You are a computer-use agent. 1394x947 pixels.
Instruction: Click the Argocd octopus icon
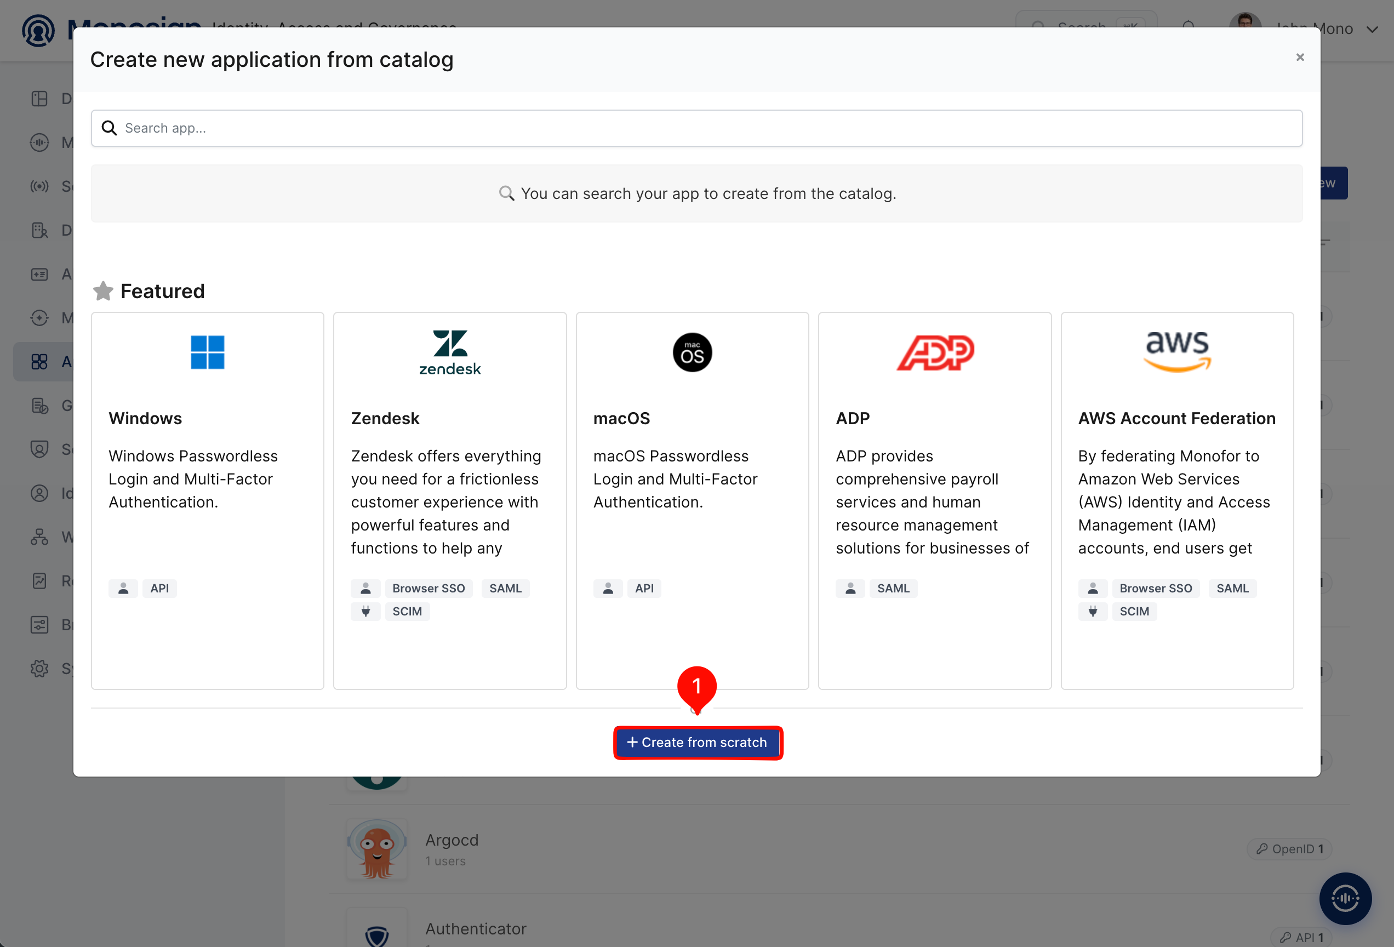tap(378, 849)
